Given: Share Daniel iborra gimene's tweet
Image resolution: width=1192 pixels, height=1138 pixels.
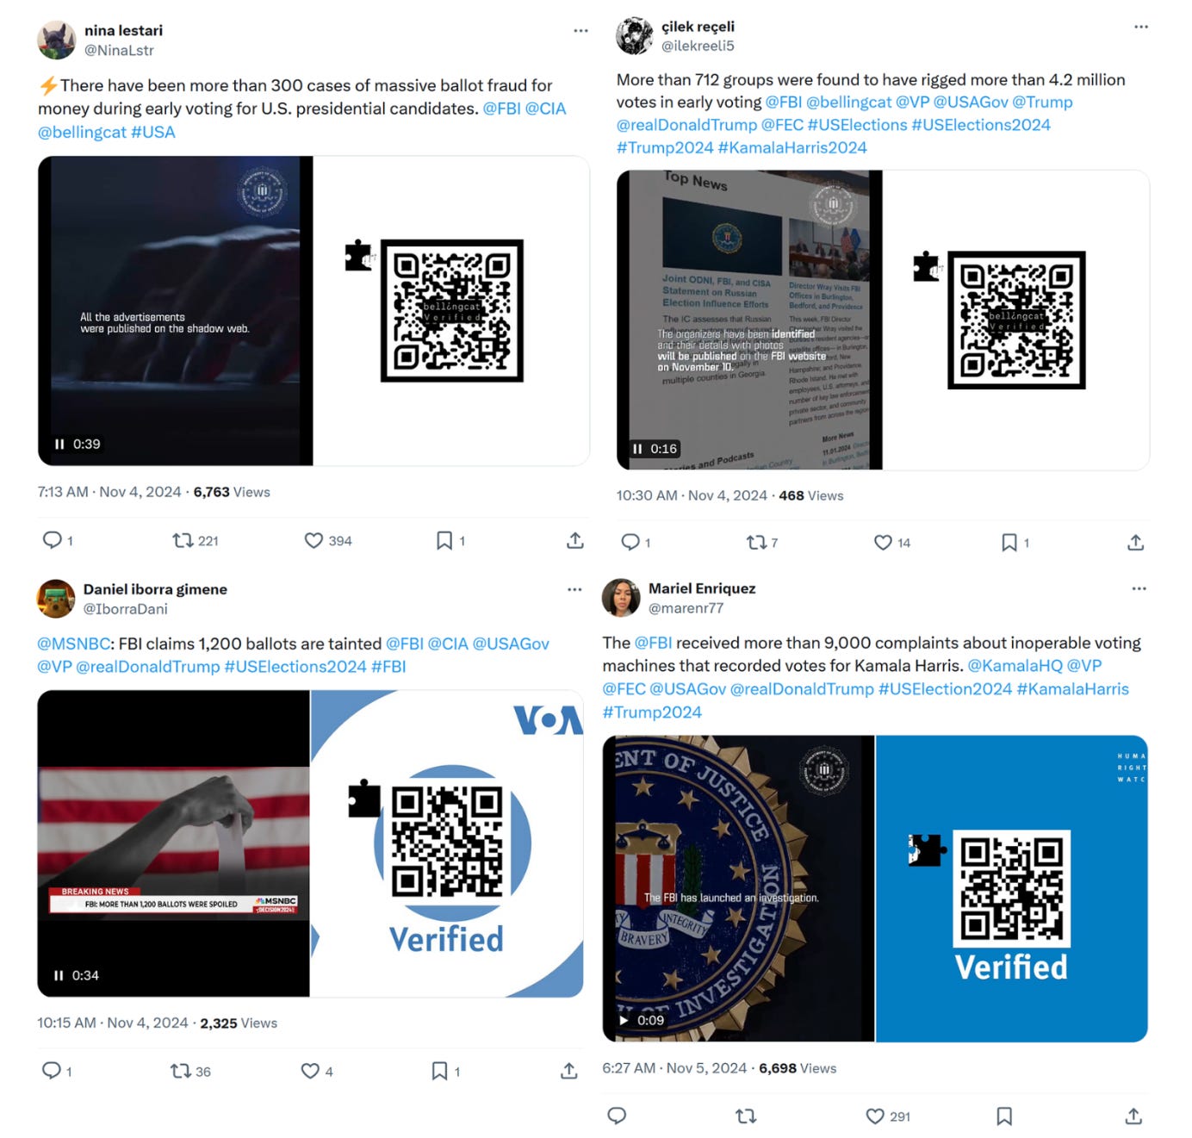Looking at the screenshot, I should click(569, 1071).
